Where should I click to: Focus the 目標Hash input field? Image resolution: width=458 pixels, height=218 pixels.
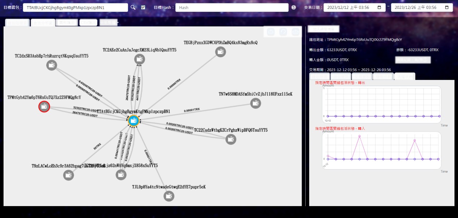[x=232, y=7]
